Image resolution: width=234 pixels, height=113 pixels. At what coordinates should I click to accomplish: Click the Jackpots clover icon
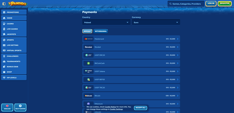4,34
